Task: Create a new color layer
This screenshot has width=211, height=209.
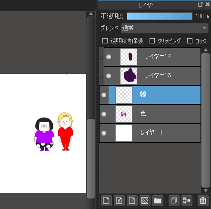Action: (106, 200)
